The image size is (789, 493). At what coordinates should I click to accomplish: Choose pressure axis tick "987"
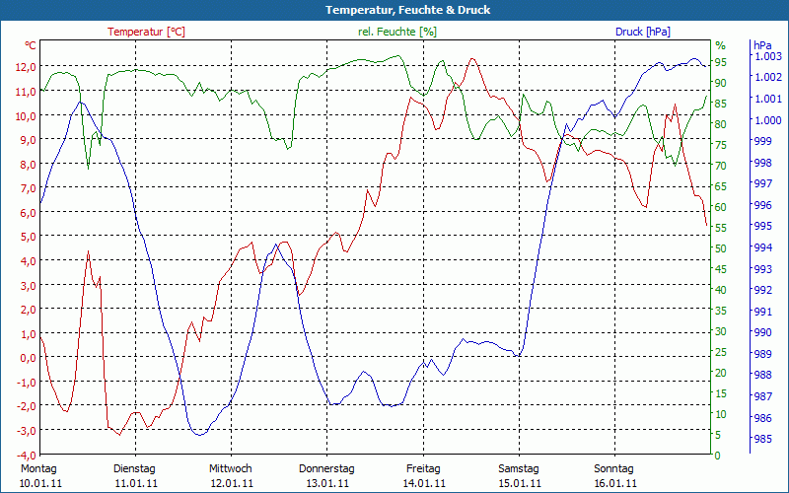pyautogui.click(x=762, y=396)
